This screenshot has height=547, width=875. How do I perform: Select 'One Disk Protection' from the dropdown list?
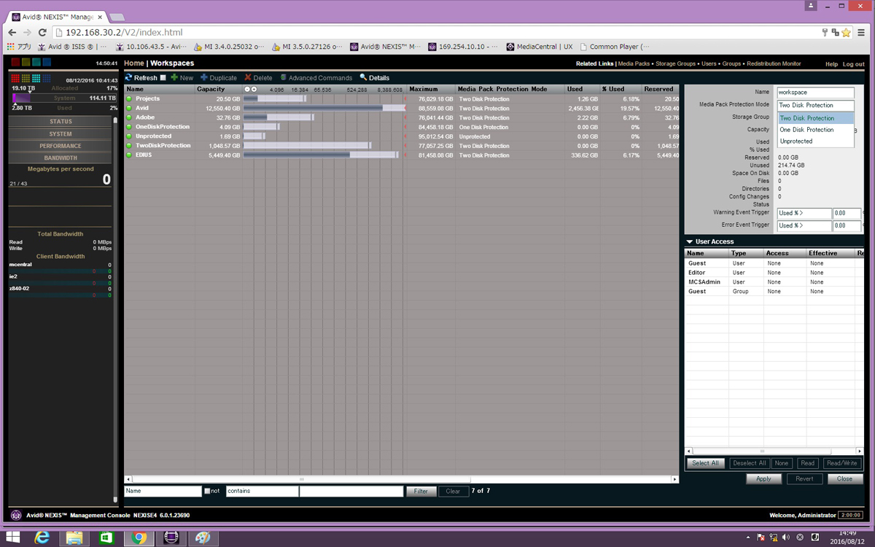coord(806,130)
